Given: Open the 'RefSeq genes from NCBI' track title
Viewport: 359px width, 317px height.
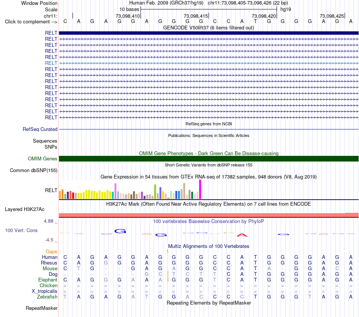Looking at the screenshot, I should (209, 124).
